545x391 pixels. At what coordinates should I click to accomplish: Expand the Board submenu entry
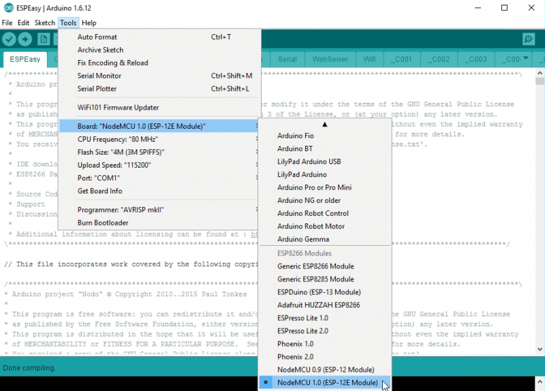159,126
